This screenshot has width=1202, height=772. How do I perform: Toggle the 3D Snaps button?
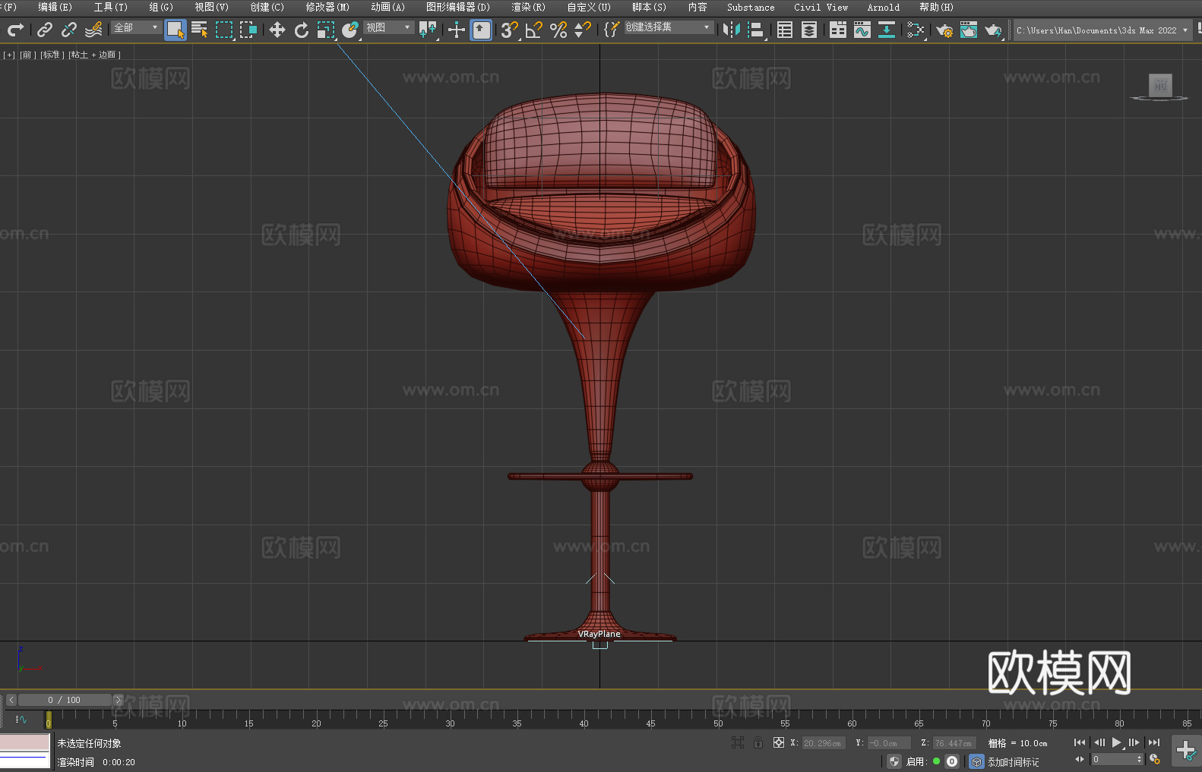(508, 30)
